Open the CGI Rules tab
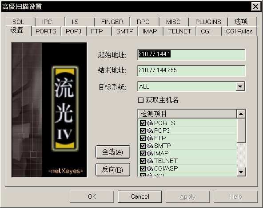 [x=239, y=31]
